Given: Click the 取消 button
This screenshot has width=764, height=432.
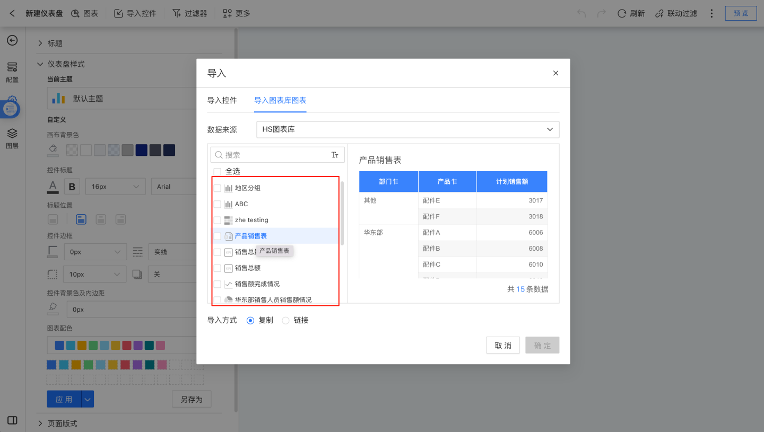Looking at the screenshot, I should (502, 346).
